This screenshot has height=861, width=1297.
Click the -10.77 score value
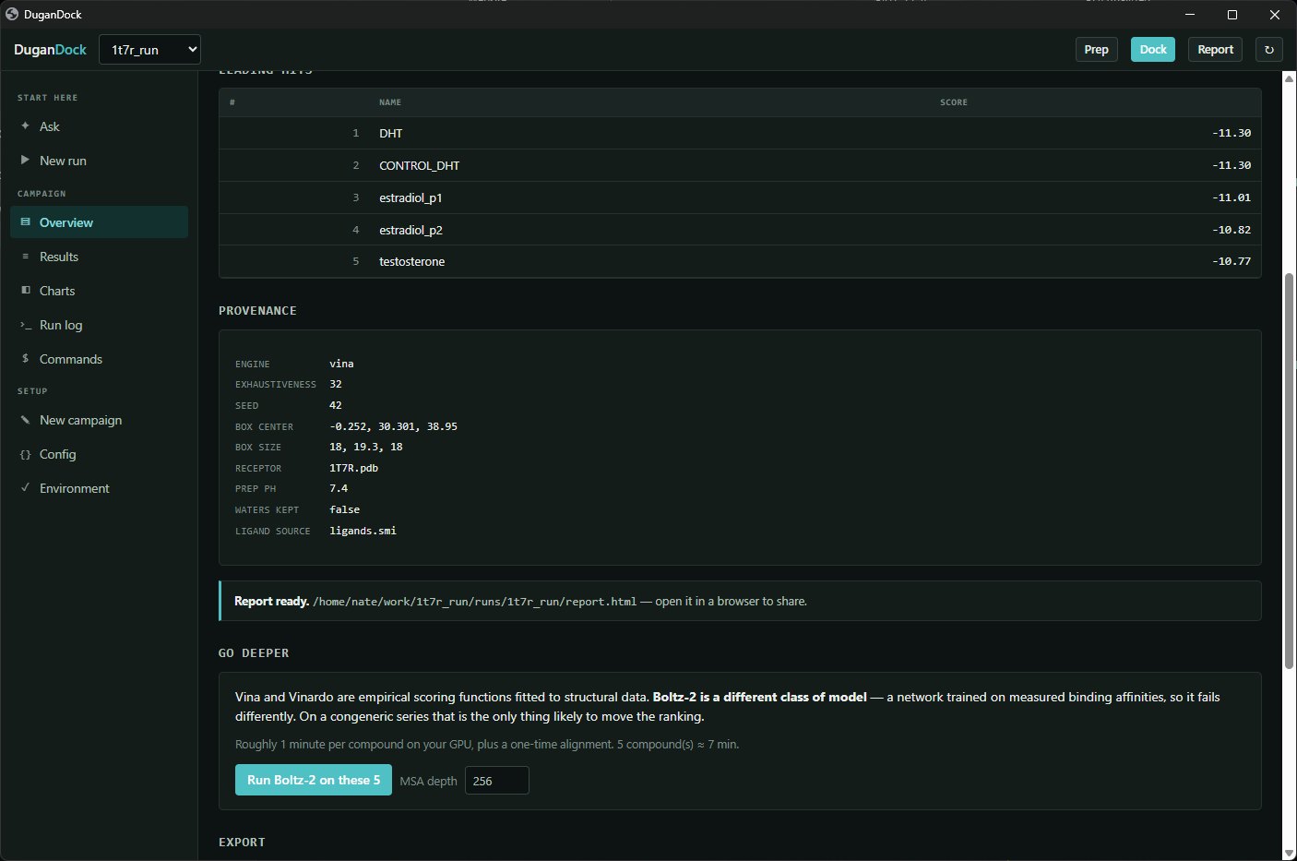coord(1232,261)
